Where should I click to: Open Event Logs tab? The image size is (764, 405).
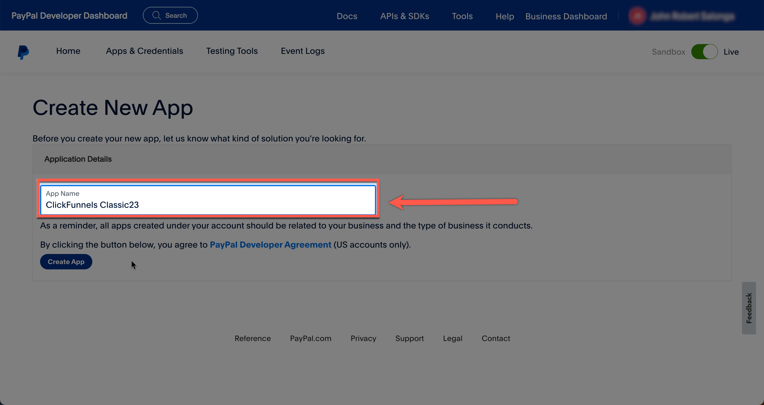[302, 51]
